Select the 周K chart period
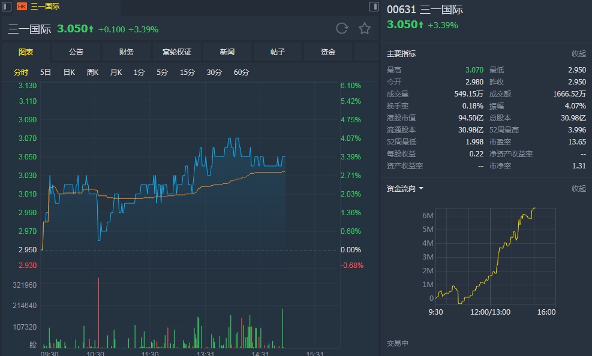 [x=92, y=73]
